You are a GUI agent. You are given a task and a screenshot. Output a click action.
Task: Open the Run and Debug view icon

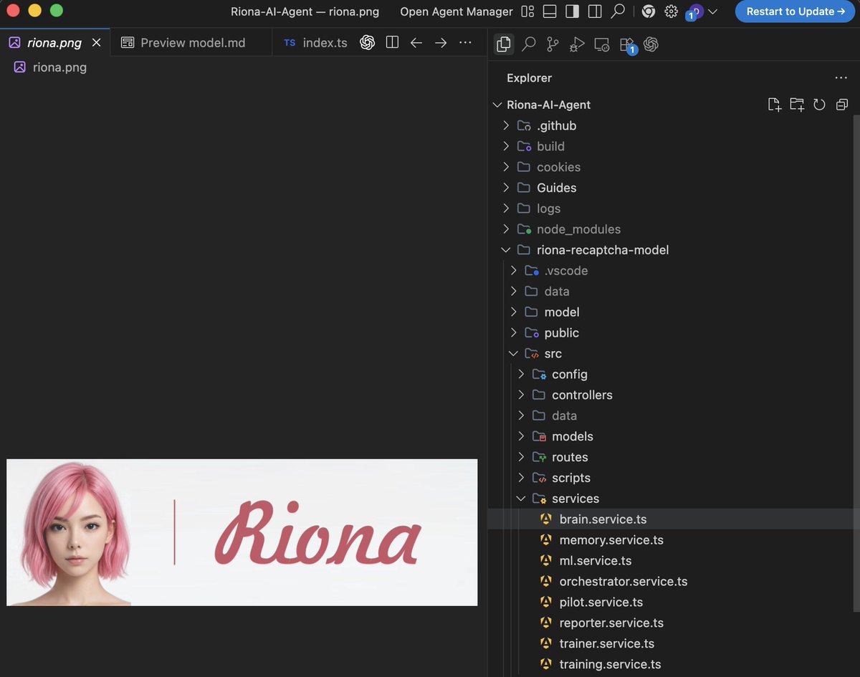(577, 44)
